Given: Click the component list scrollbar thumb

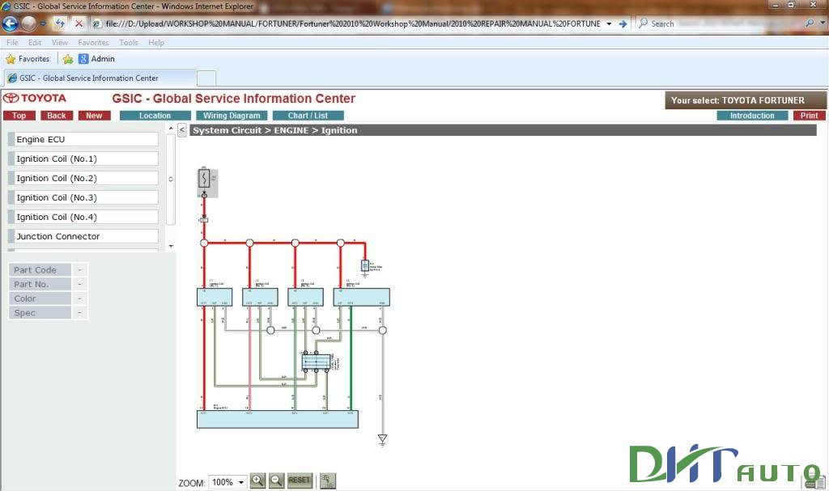Looking at the screenshot, I should click(171, 179).
